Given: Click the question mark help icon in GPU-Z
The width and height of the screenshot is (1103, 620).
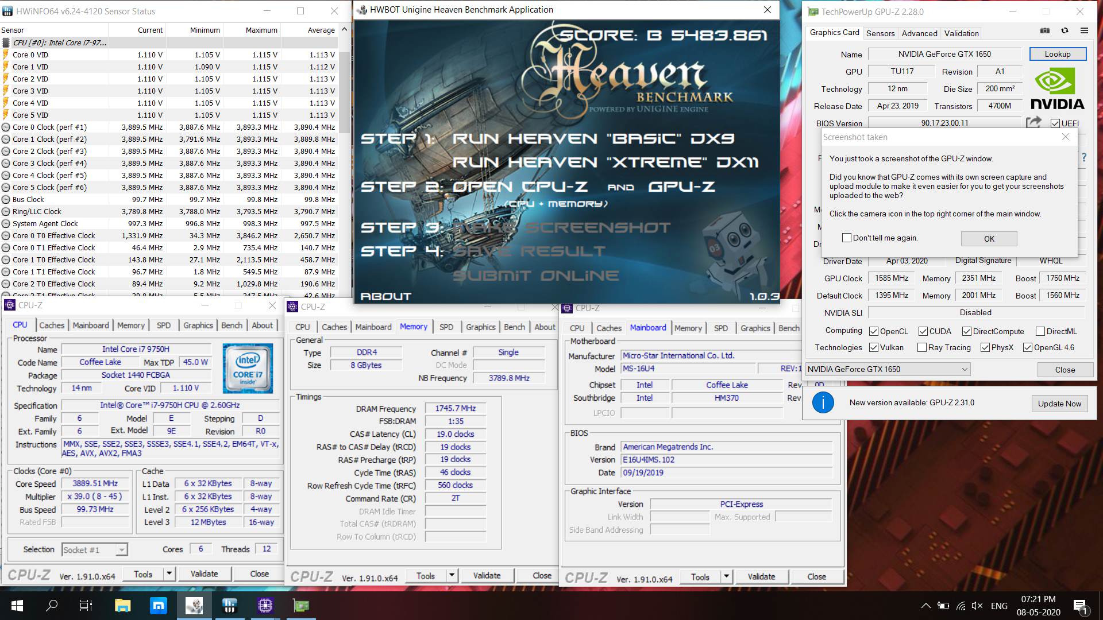Looking at the screenshot, I should coord(1084,157).
